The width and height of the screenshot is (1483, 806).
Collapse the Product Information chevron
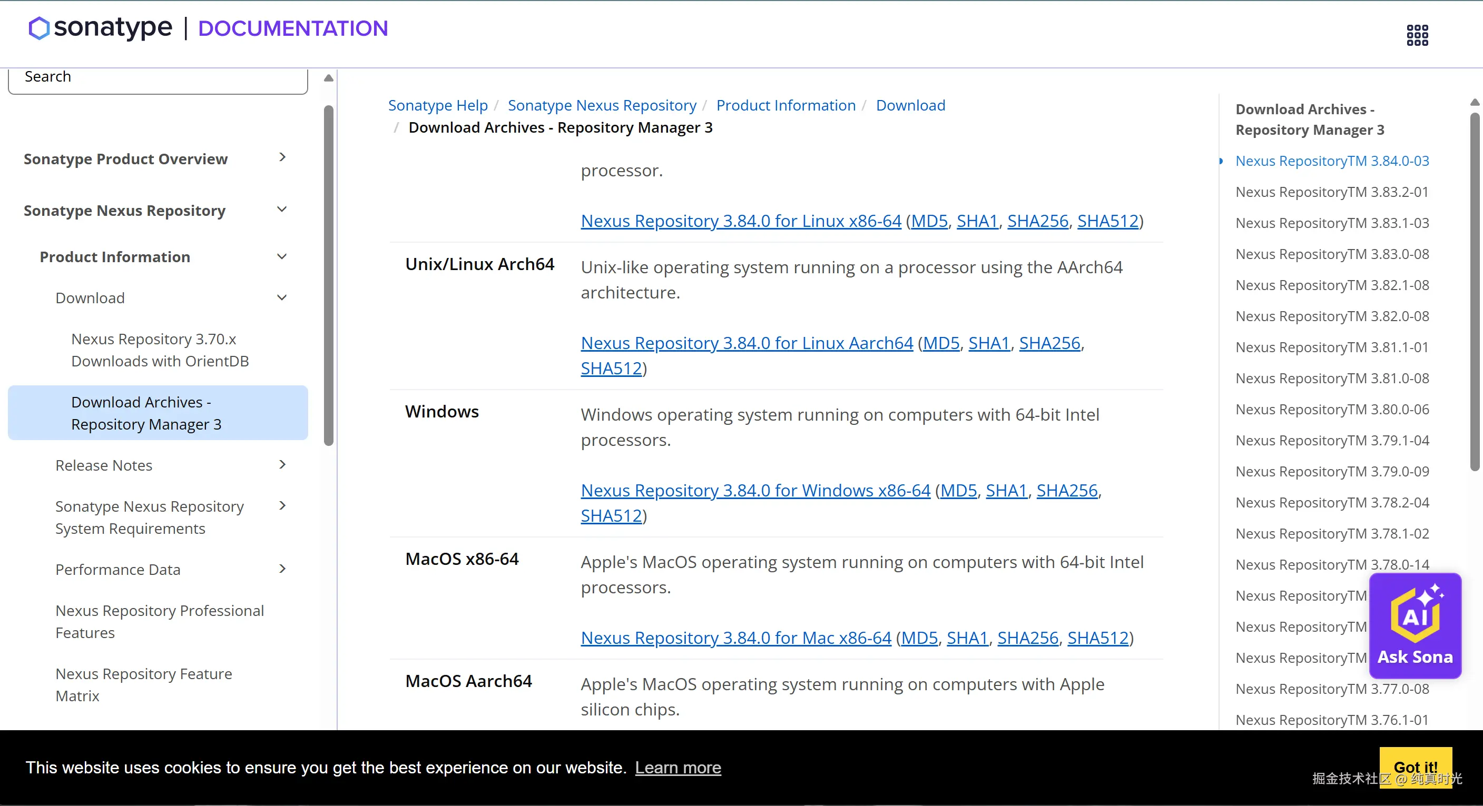(x=282, y=256)
